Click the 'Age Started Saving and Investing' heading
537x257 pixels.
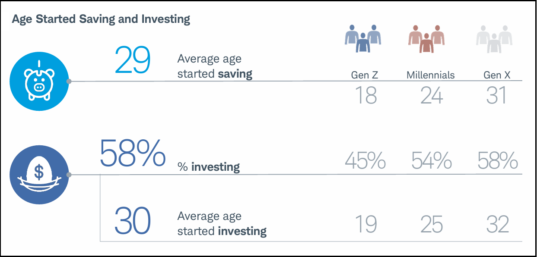101,19
